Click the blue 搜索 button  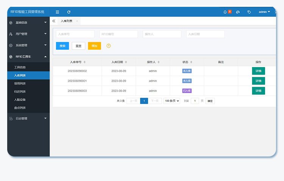point(62,46)
